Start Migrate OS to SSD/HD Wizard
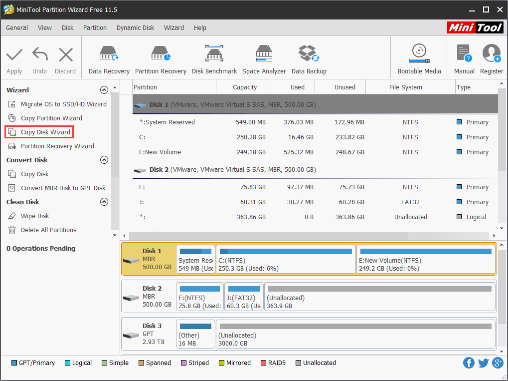This screenshot has width=508, height=381. pos(57,104)
